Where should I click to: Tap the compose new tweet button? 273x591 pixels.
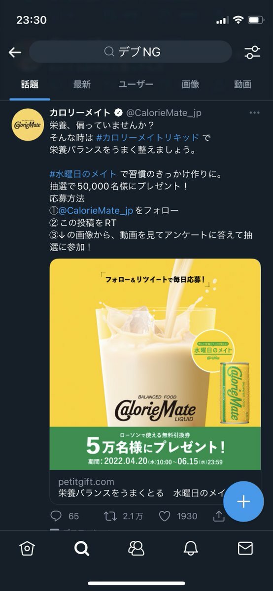point(243,501)
